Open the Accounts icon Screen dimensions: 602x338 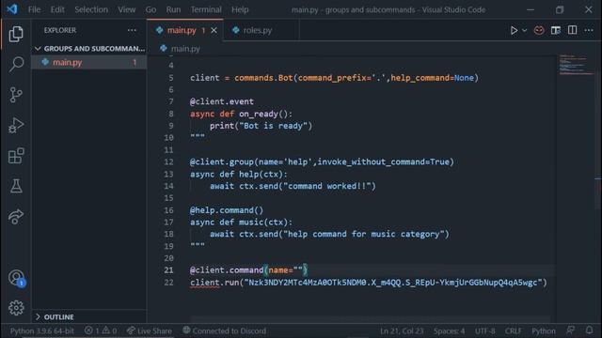(17, 278)
